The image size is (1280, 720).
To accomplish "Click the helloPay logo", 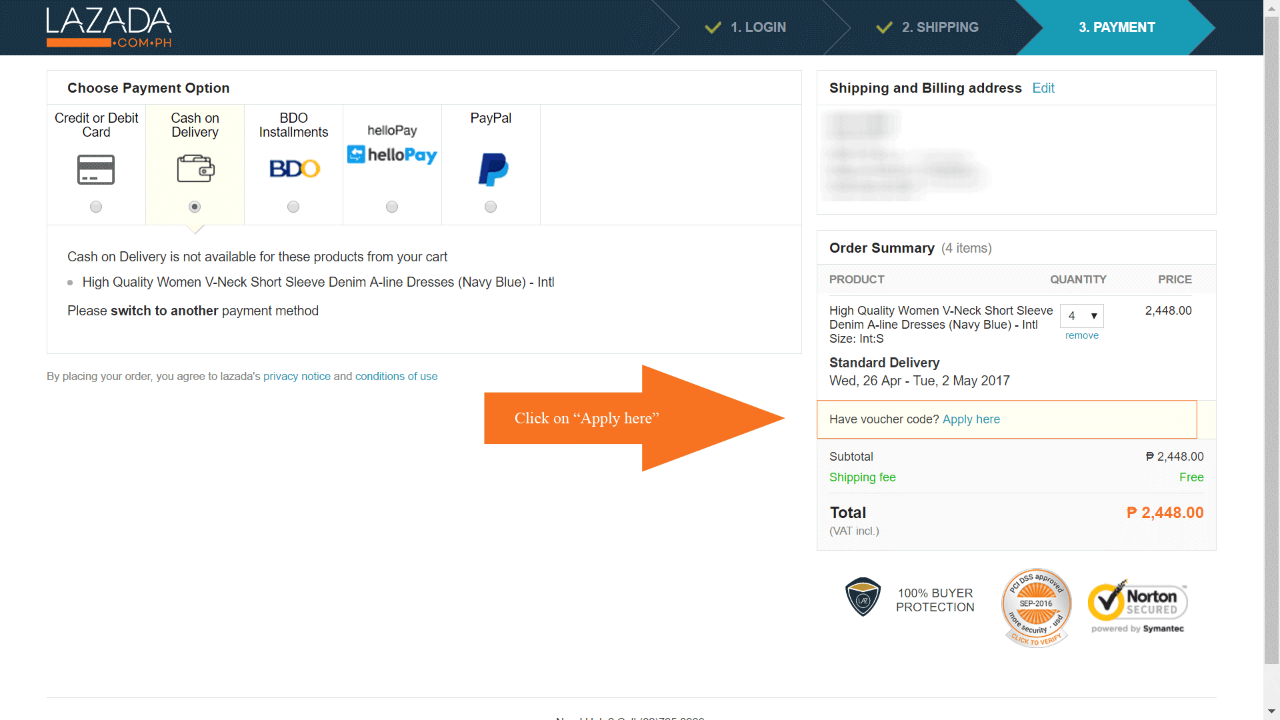I will coord(392,155).
